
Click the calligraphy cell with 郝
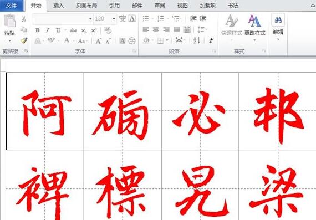click(278, 111)
